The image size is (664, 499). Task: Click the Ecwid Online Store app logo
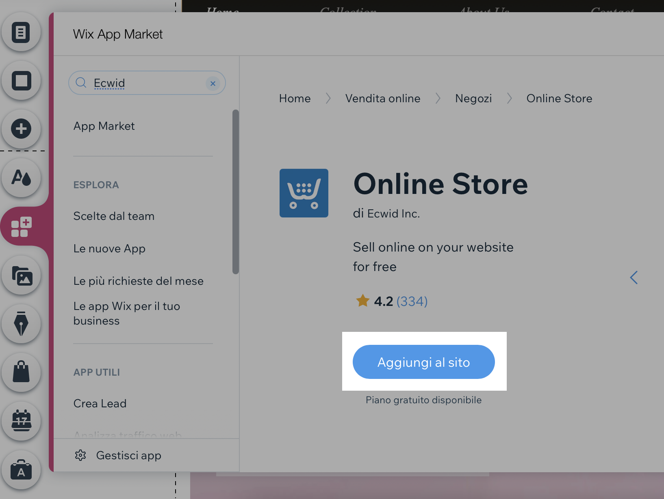pyautogui.click(x=304, y=193)
